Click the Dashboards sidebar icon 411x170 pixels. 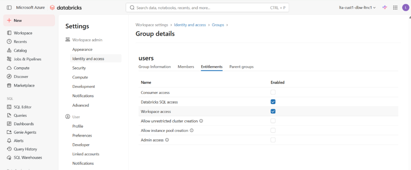9,124
